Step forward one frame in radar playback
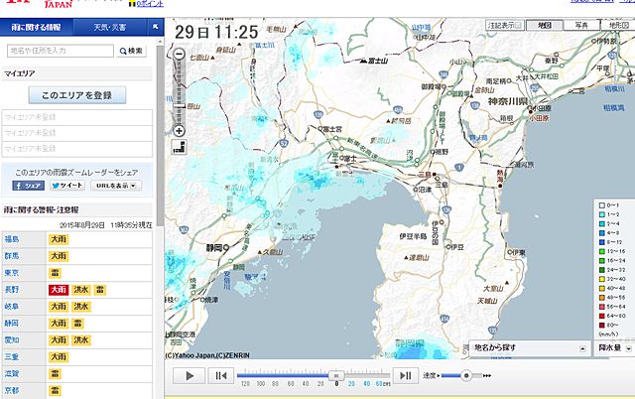The height and width of the screenshot is (399, 635). tap(406, 375)
